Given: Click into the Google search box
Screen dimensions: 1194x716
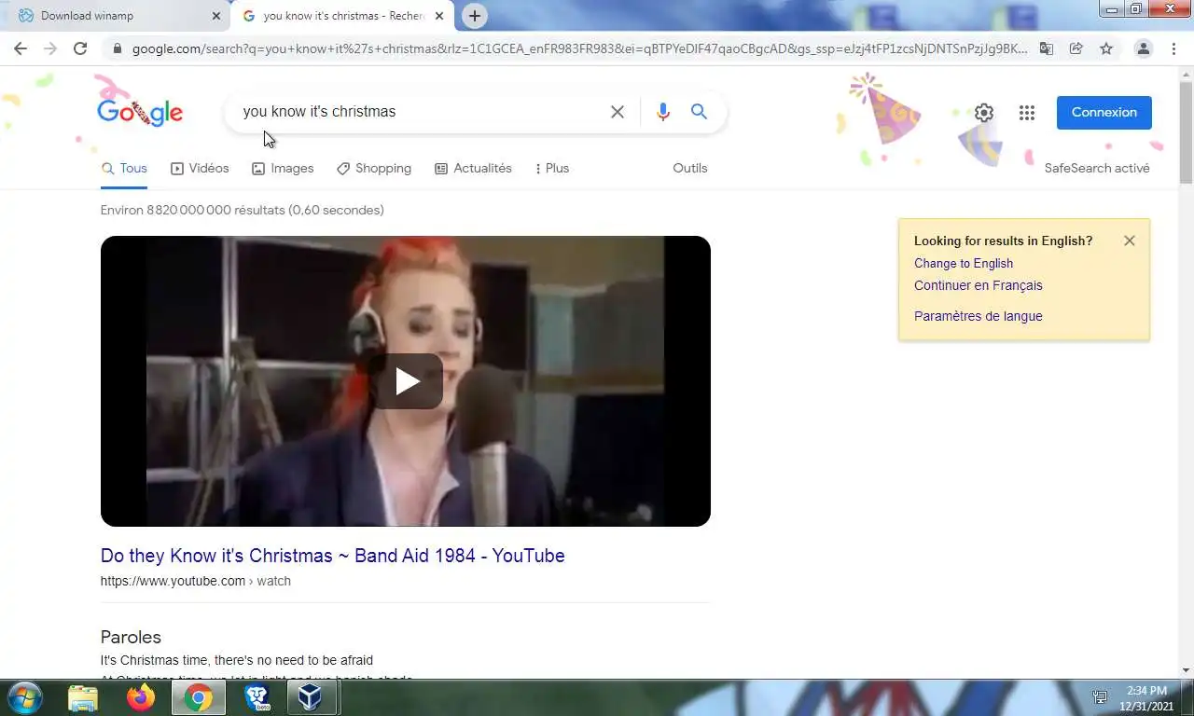Looking at the screenshot, I should 420,112.
